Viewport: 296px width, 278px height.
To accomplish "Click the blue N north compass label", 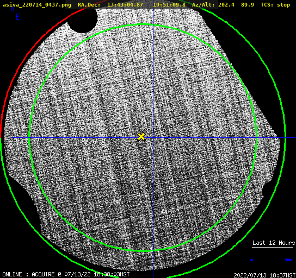I will point(13,9).
